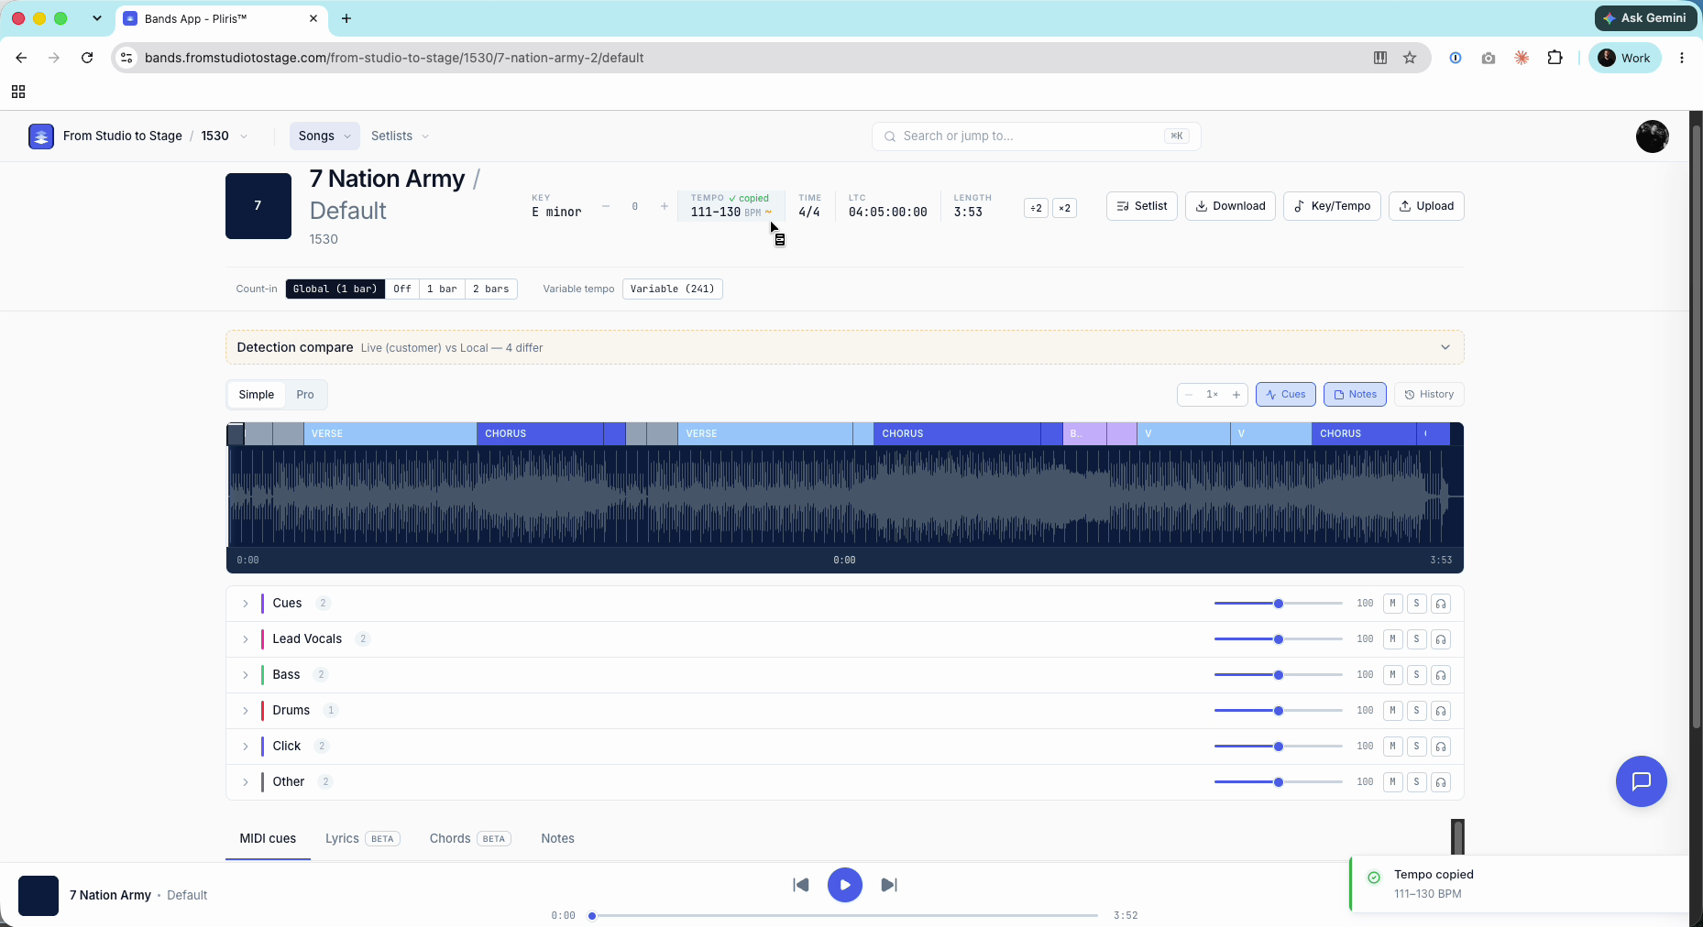Open the Notes tab below tracks

coord(557,839)
